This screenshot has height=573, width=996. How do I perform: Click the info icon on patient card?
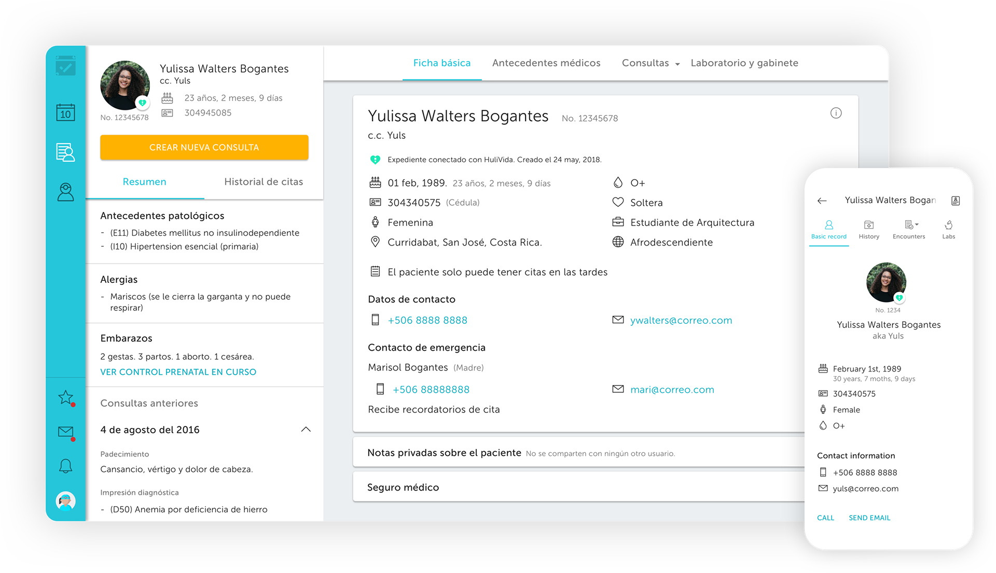836,113
